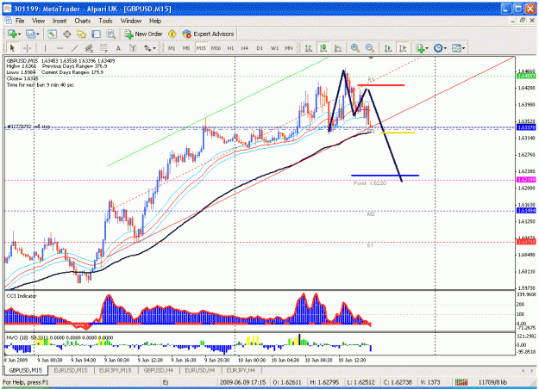Open the Templates dropdown
The height and width of the screenshot is (389, 539).
458,48
